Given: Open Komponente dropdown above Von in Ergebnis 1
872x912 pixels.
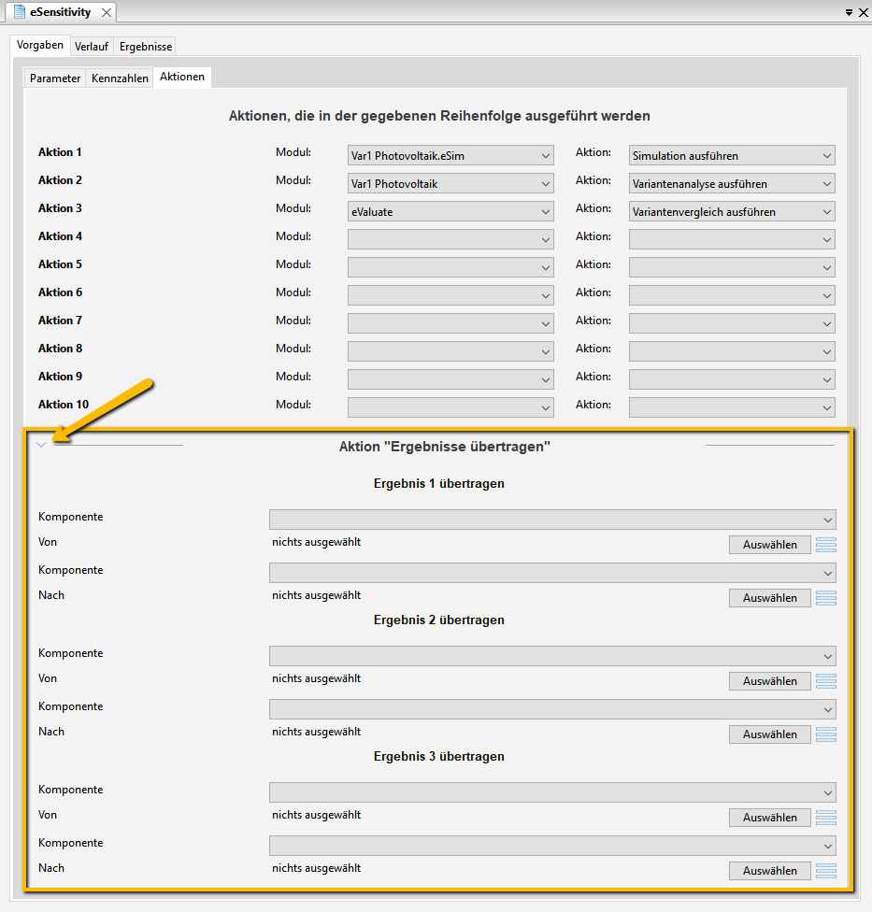Looking at the screenshot, I should [x=552, y=520].
